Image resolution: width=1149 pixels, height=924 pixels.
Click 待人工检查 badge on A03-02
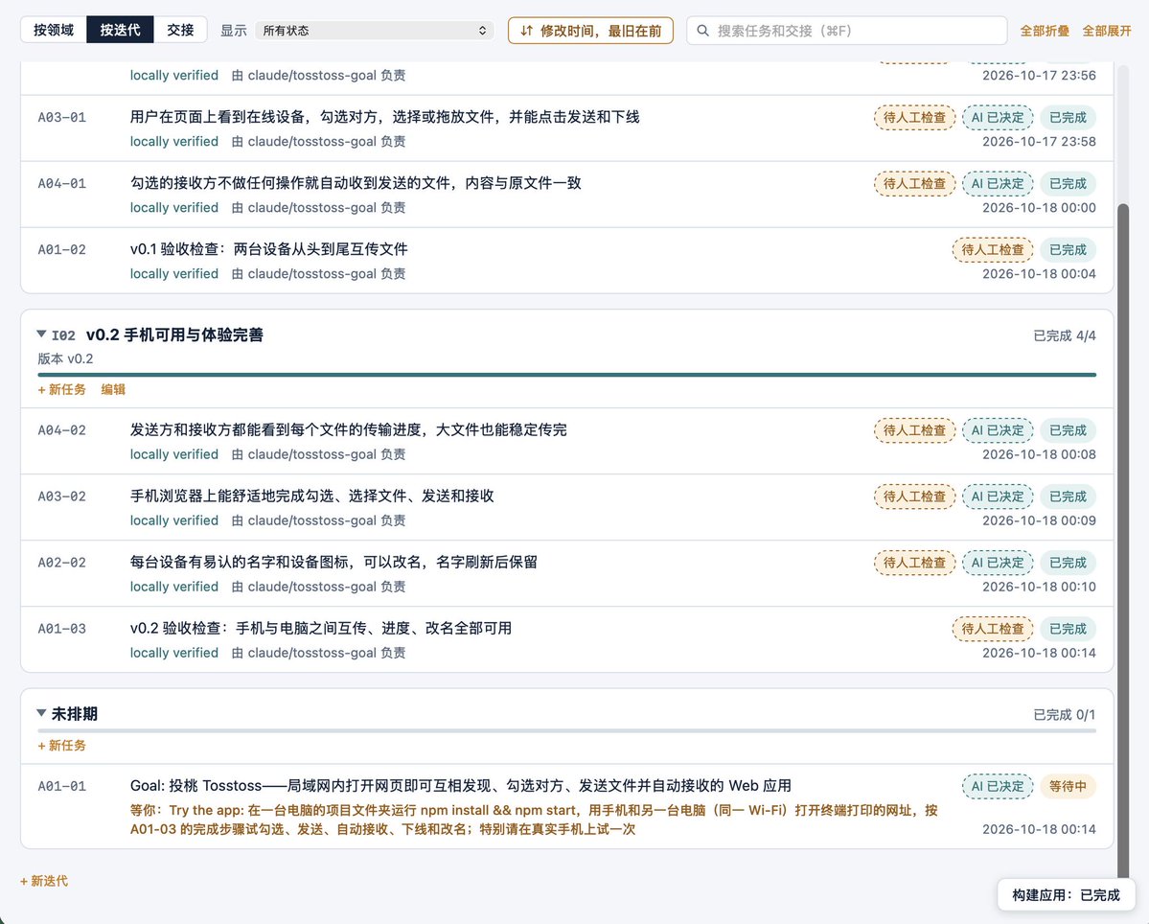914,497
